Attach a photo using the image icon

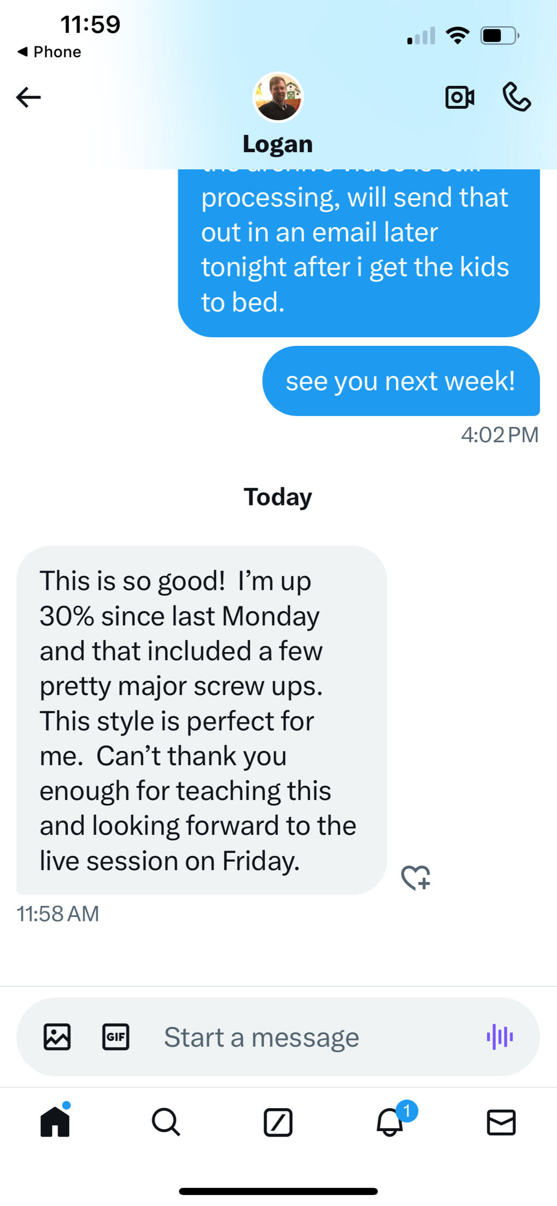(57, 1037)
